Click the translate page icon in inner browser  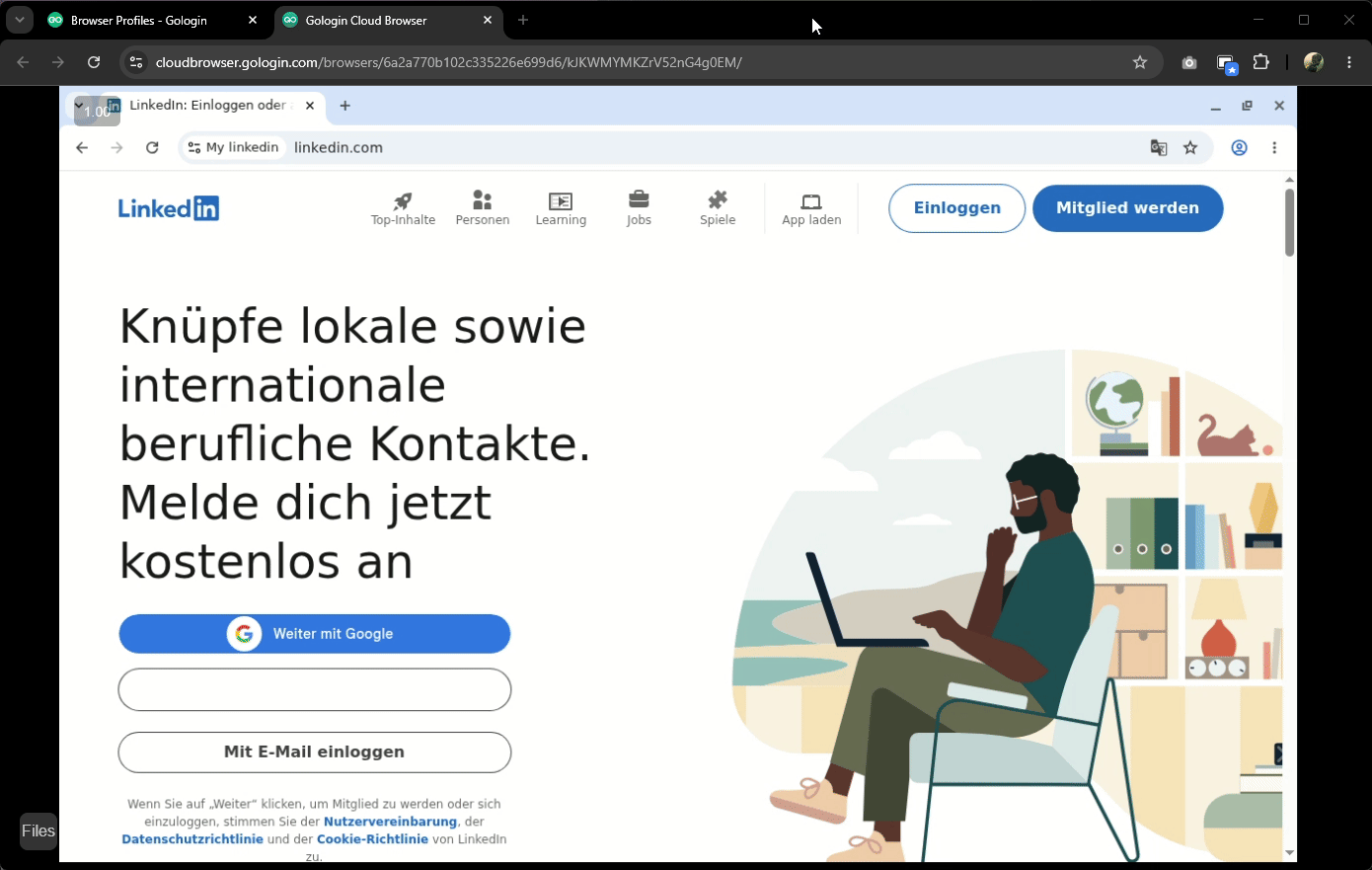click(x=1159, y=148)
